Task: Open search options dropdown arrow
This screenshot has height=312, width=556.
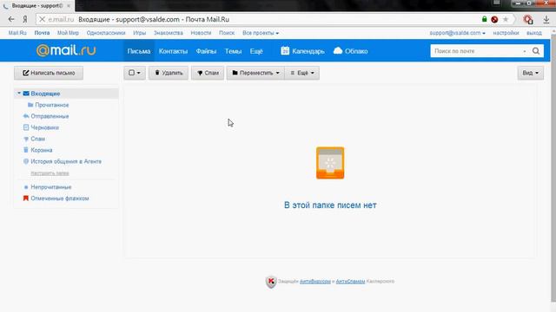Action: coord(525,51)
